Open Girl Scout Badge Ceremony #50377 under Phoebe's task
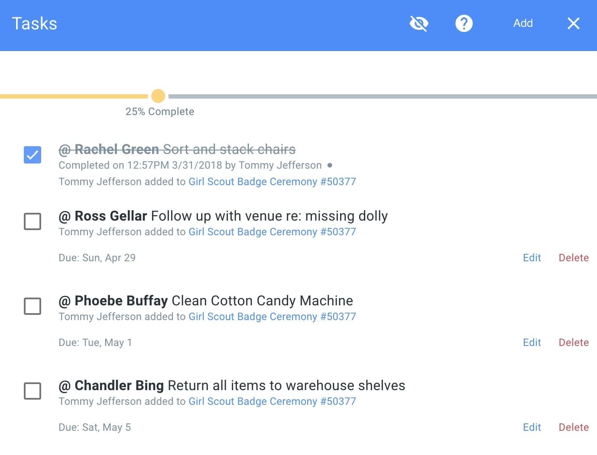Image resolution: width=597 pixels, height=455 pixels. pos(272,316)
